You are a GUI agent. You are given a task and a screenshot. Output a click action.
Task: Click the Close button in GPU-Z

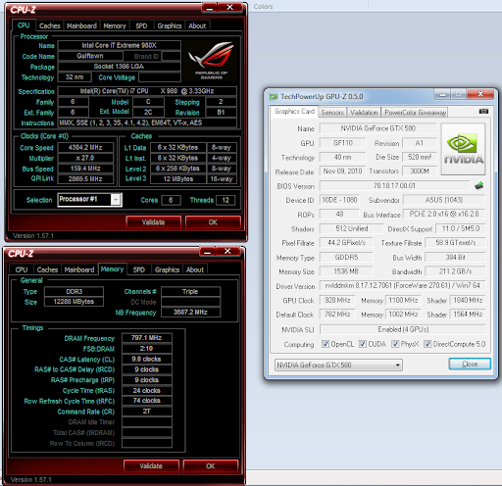470,364
